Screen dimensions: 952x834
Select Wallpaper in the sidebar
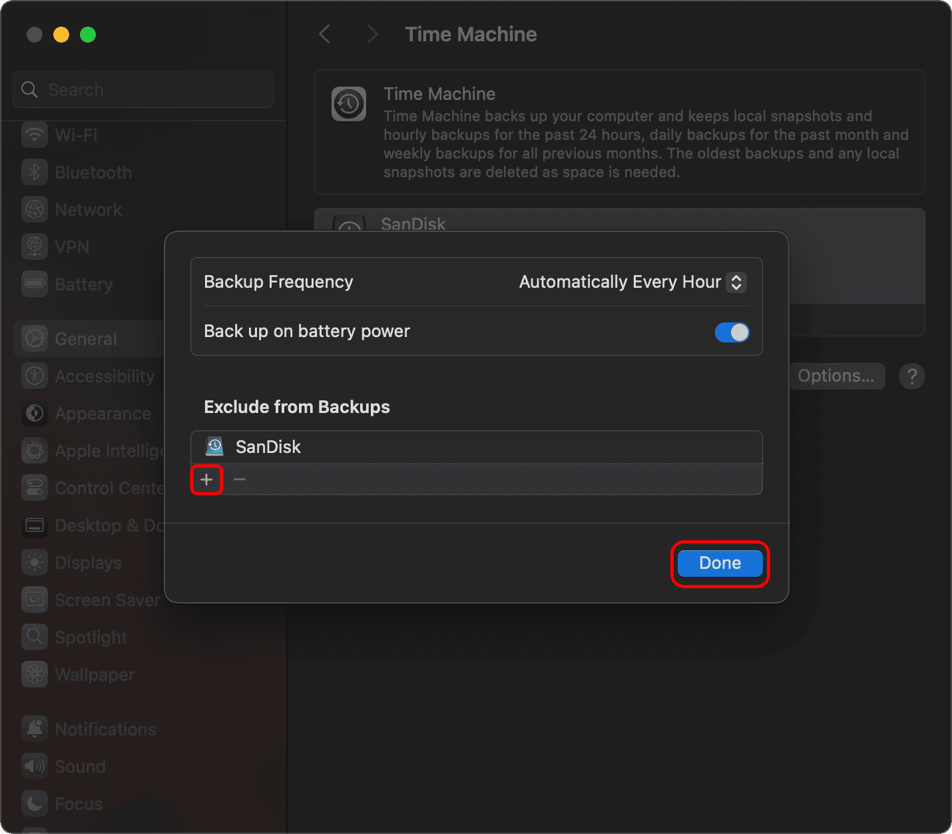coord(95,675)
